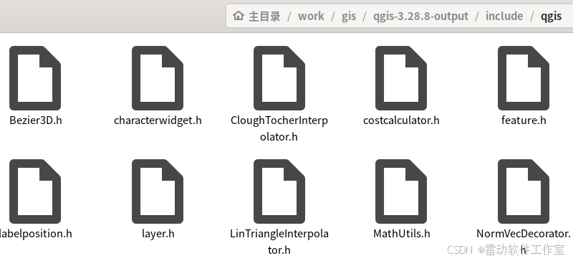Select the LinTriangleInterpolator.h file icon
The width and height of the screenshot is (573, 261).
[279, 191]
